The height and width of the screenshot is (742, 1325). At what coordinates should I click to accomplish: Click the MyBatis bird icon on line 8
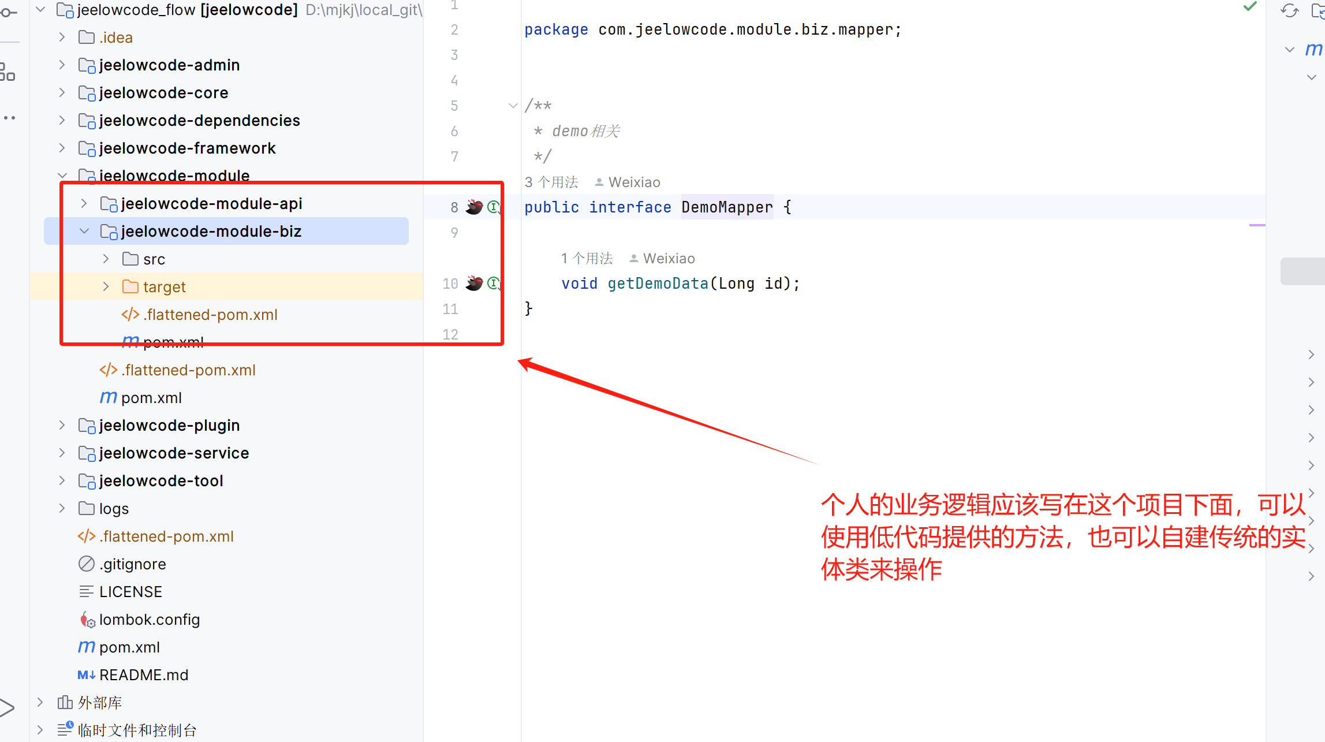tap(475, 207)
